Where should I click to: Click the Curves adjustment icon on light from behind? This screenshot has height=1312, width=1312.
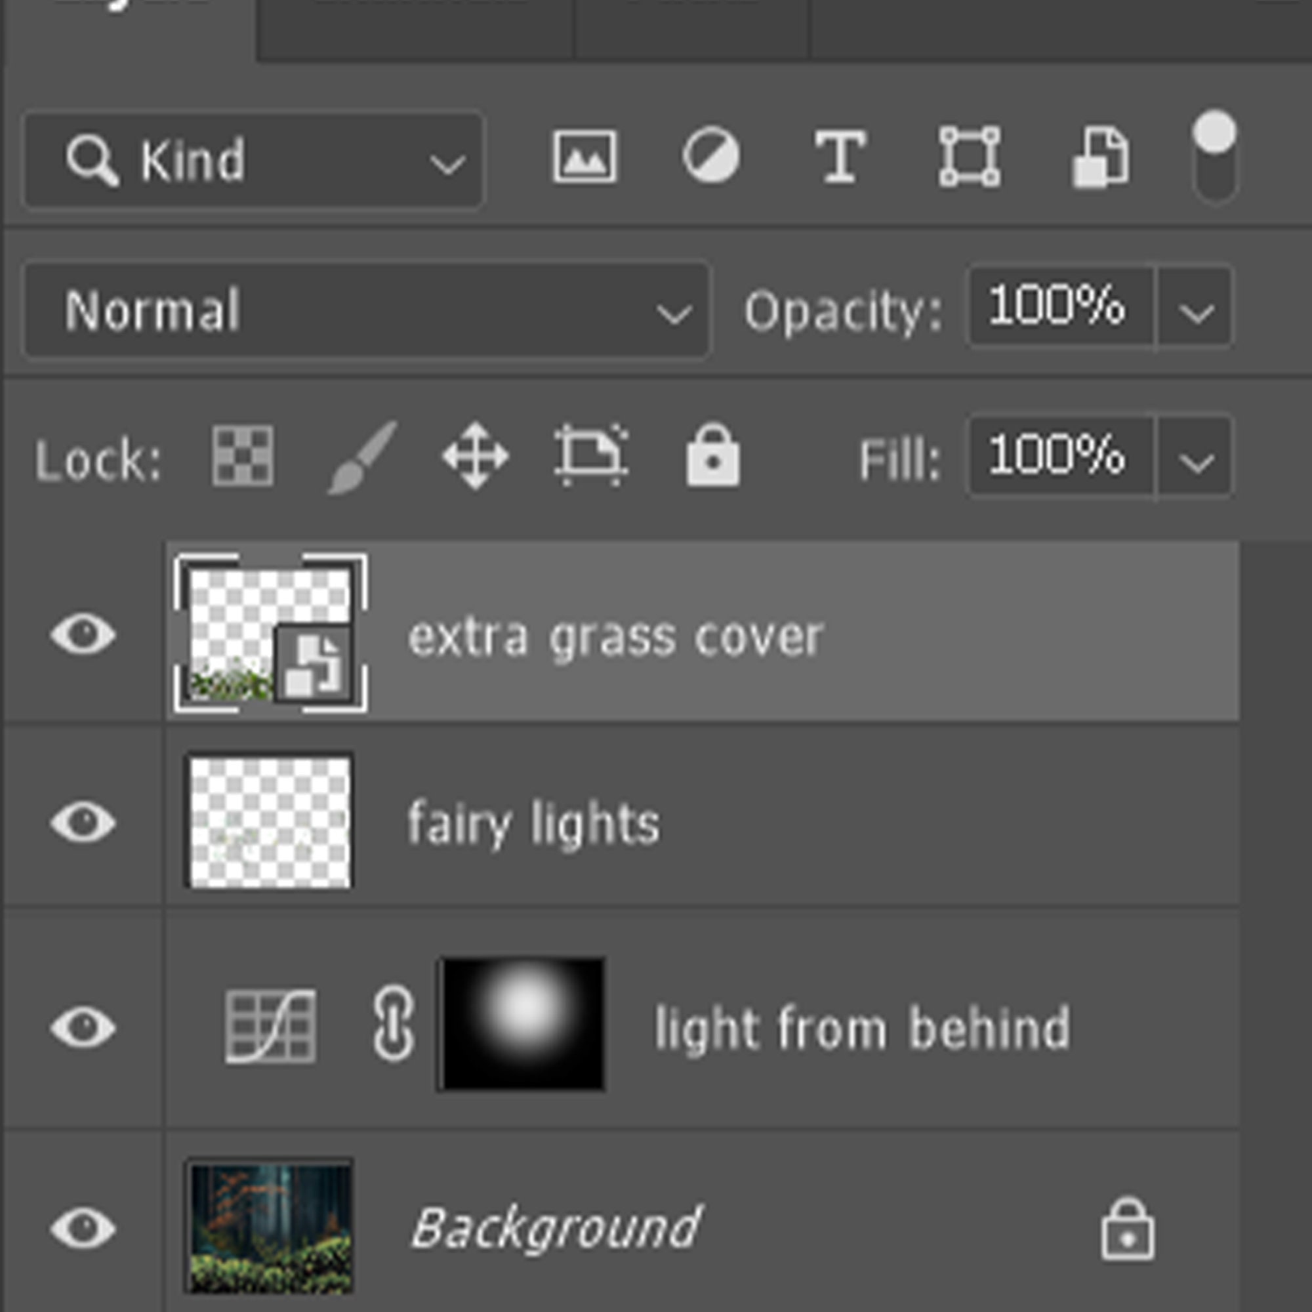click(x=270, y=1026)
